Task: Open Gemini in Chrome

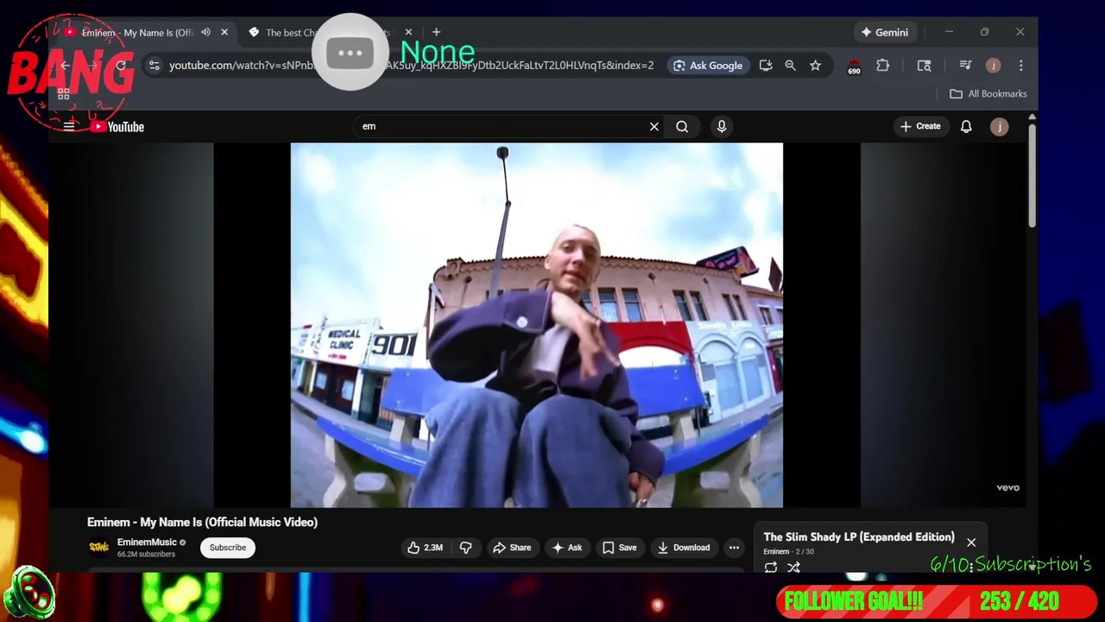Action: 885,33
